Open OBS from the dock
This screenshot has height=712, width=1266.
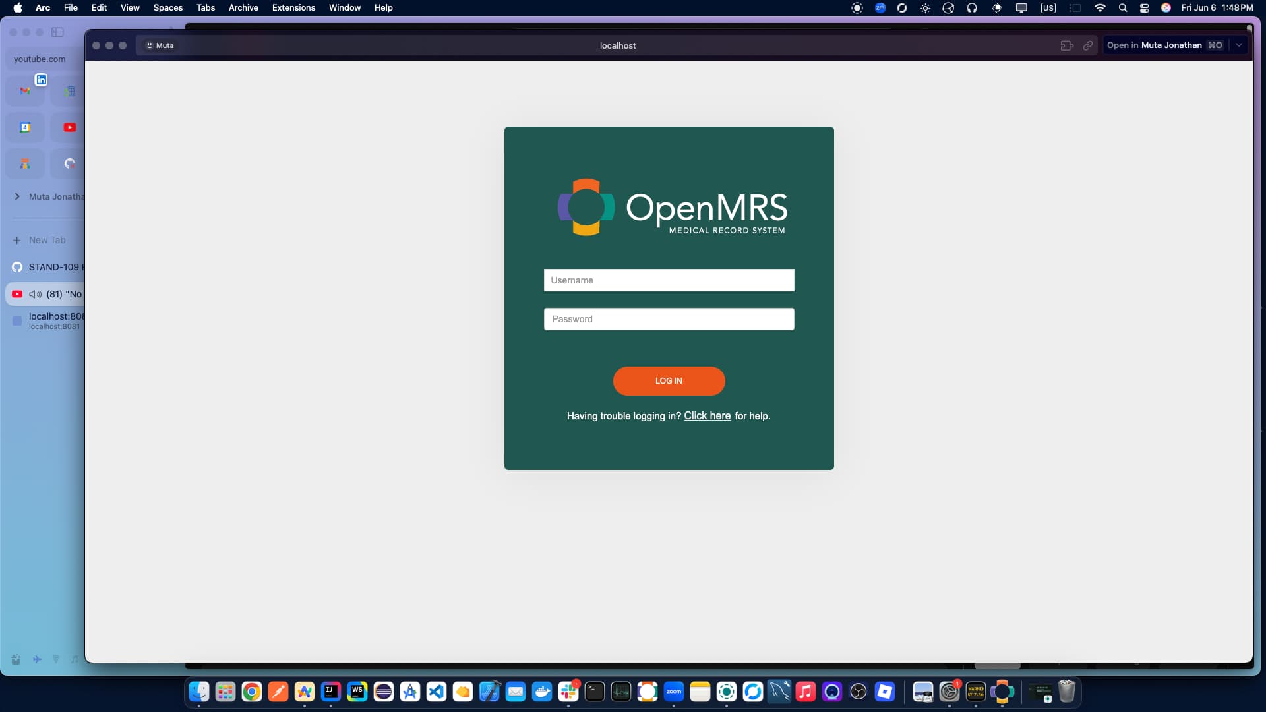859,692
